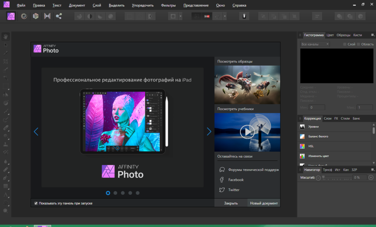Viewport: 376px width, 227px height.
Task: Switch to the Liquify persona
Action: pyautogui.click(x=23, y=16)
